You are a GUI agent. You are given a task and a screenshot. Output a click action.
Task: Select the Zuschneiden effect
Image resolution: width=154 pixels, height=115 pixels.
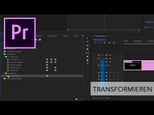click(14, 70)
